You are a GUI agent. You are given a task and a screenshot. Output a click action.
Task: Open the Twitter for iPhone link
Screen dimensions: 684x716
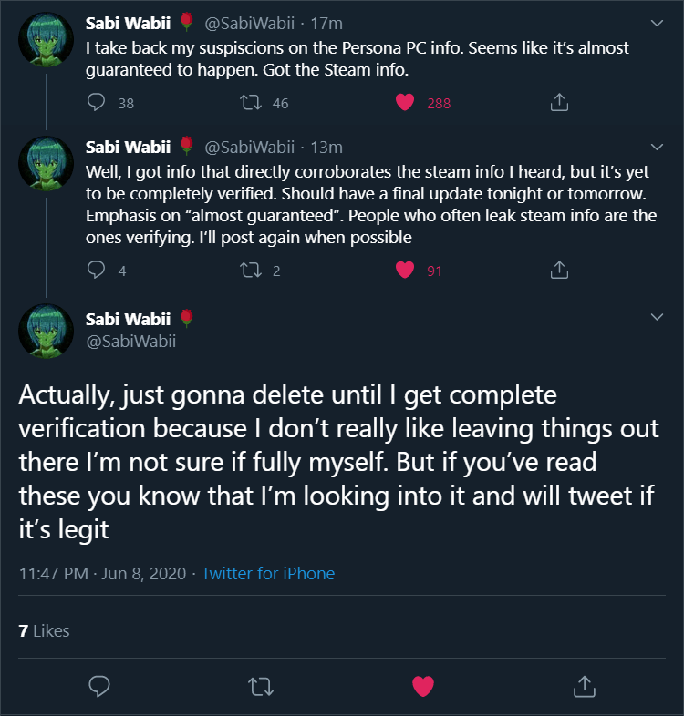[268, 574]
